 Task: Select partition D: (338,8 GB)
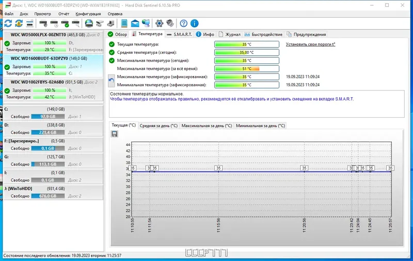(x=53, y=129)
